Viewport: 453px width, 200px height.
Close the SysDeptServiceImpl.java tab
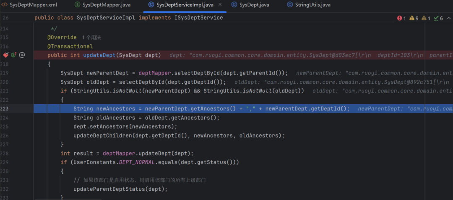point(221,5)
